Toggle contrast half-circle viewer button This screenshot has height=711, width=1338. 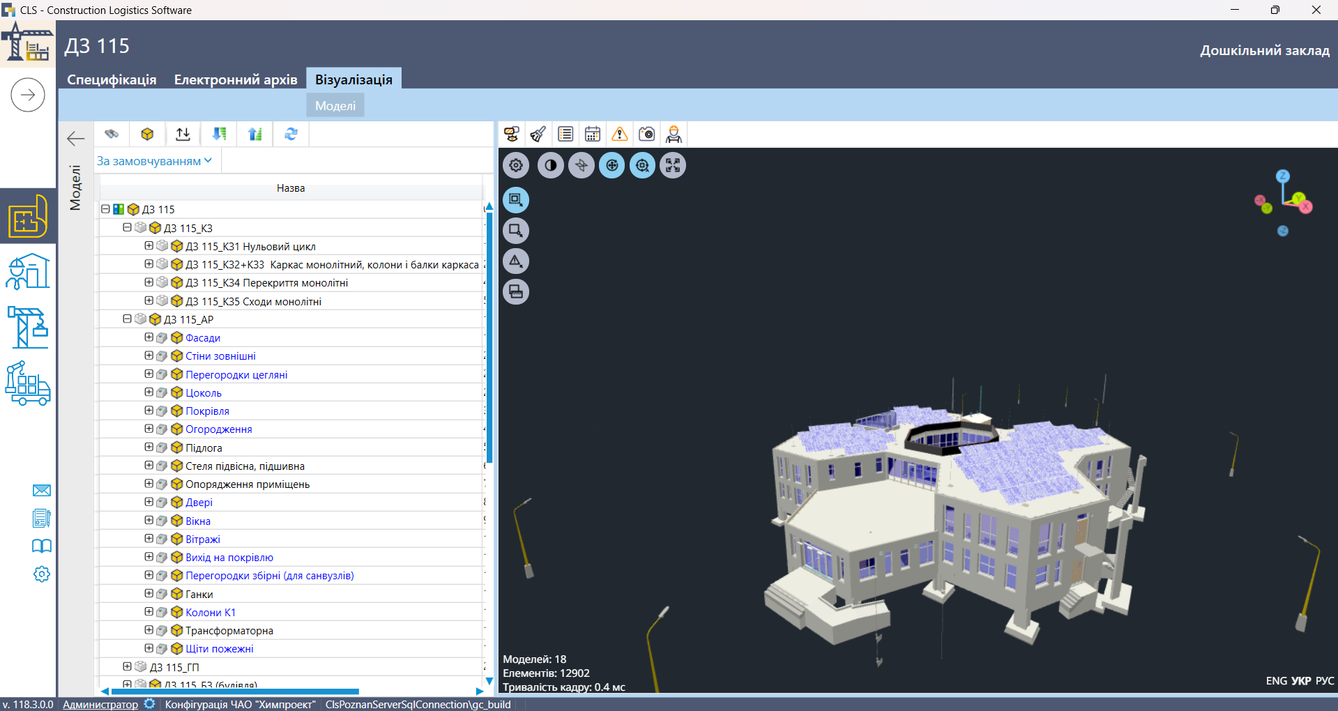[x=551, y=165]
